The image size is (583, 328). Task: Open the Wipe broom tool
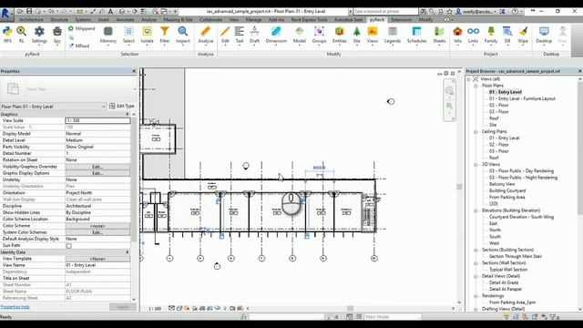tap(523, 35)
